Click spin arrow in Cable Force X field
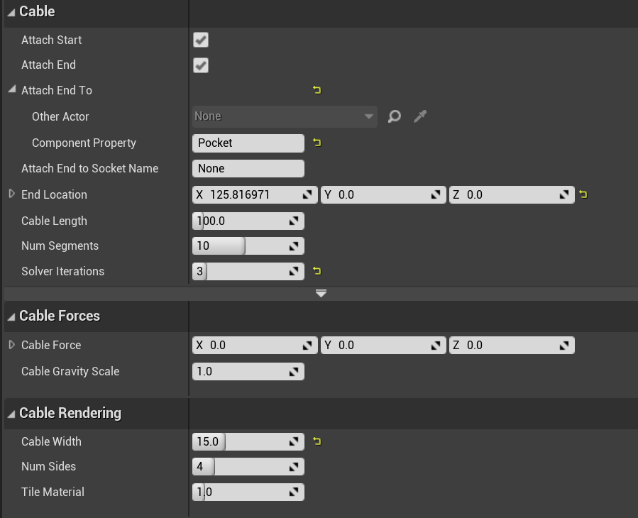Image resolution: width=638 pixels, height=518 pixels. (x=307, y=346)
